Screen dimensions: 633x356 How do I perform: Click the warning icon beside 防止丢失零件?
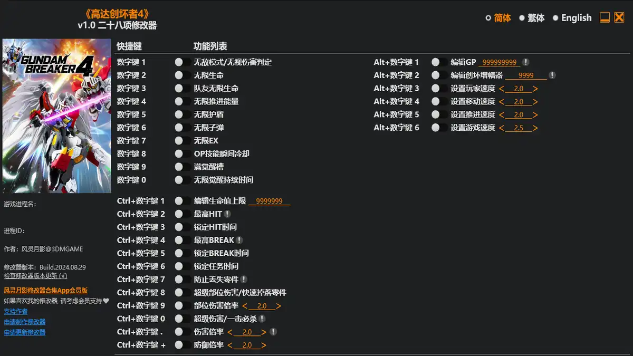point(245,279)
